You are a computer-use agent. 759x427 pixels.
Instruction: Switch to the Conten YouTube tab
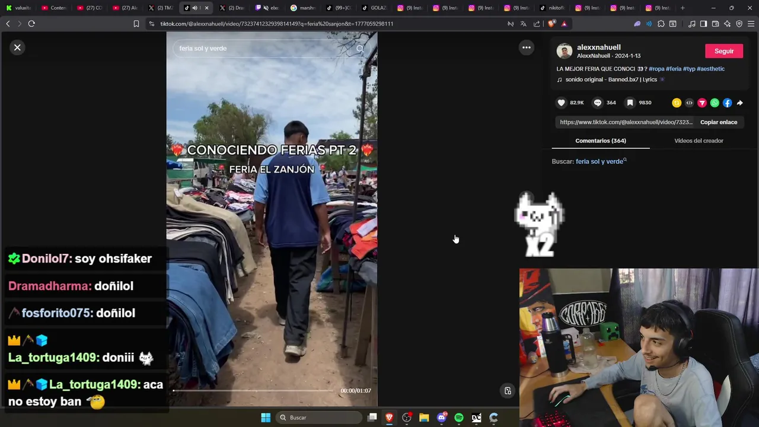(x=55, y=8)
